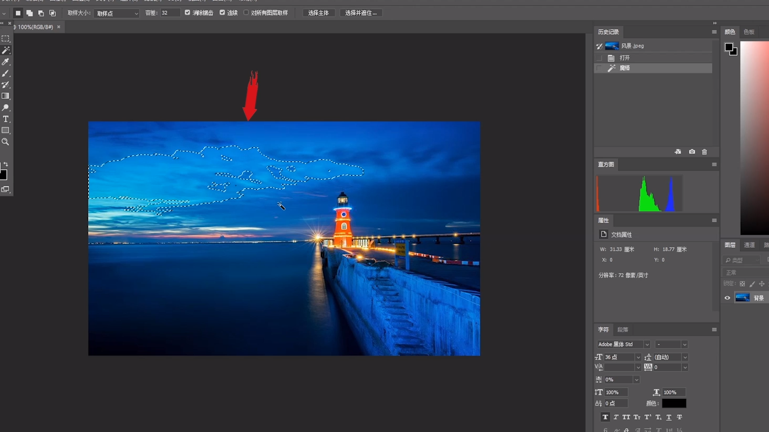Toggle All Caps text style
Image resolution: width=769 pixels, height=432 pixels.
(x=626, y=417)
